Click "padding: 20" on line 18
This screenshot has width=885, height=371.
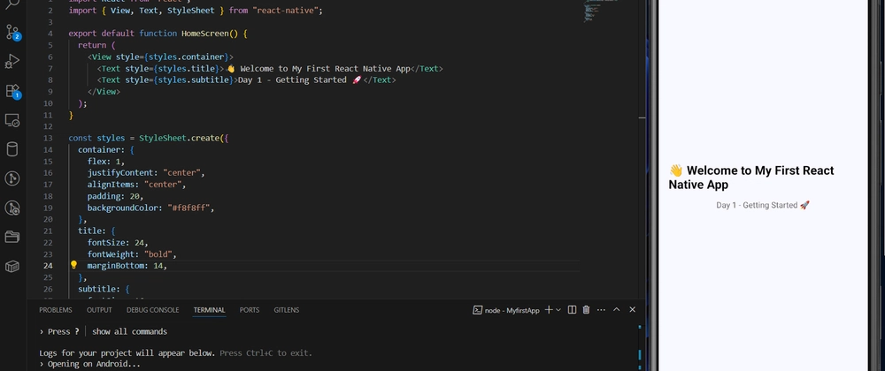coord(113,196)
